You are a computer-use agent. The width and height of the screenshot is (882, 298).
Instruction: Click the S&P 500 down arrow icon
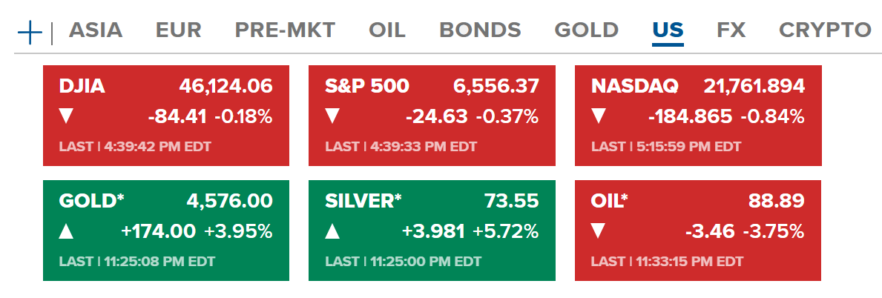pyautogui.click(x=332, y=116)
